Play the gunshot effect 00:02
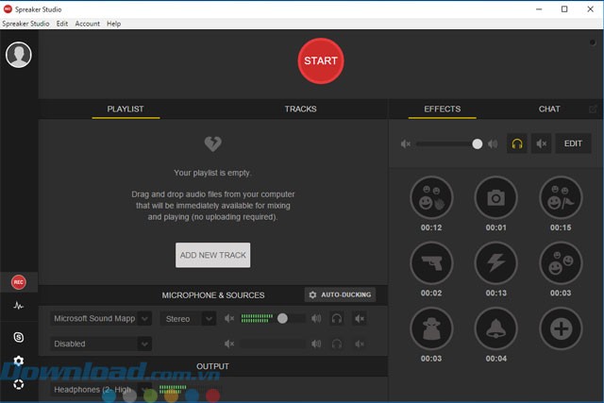Image resolution: width=604 pixels, height=403 pixels. (431, 263)
